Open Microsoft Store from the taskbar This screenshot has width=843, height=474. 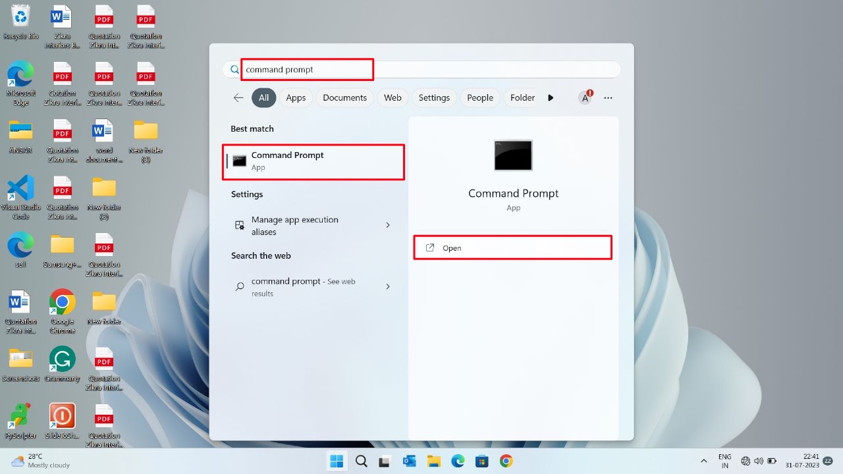(x=482, y=461)
